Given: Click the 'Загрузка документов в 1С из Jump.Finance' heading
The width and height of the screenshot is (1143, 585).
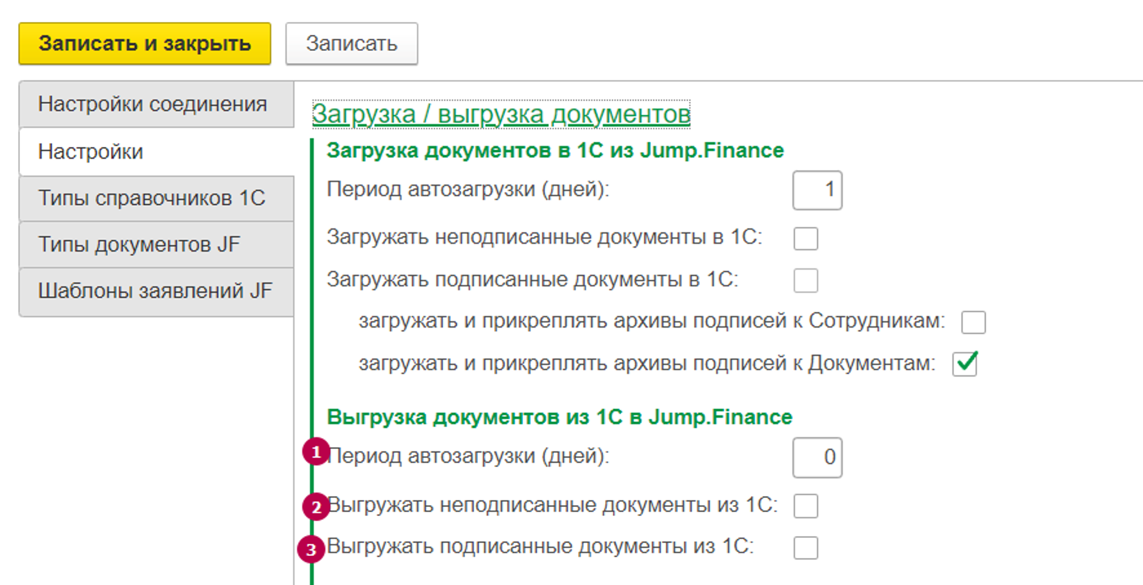Looking at the screenshot, I should click(x=555, y=150).
